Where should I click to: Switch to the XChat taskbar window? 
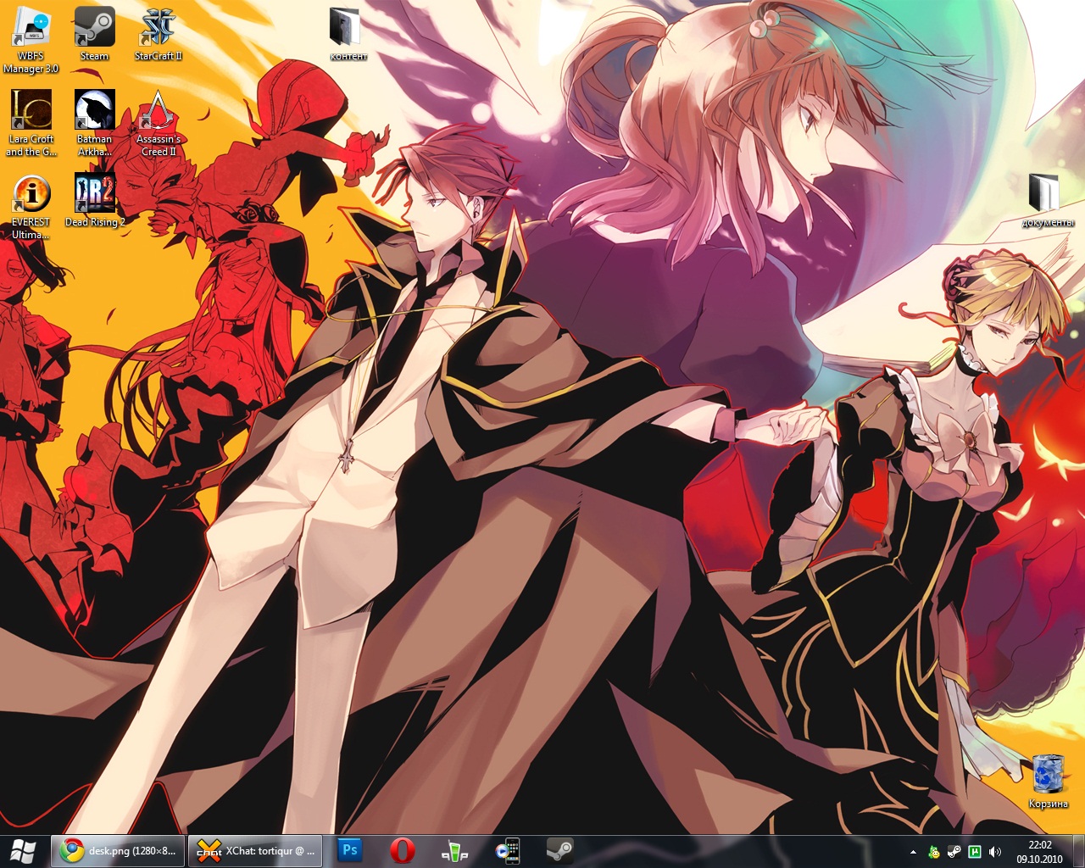click(x=255, y=850)
